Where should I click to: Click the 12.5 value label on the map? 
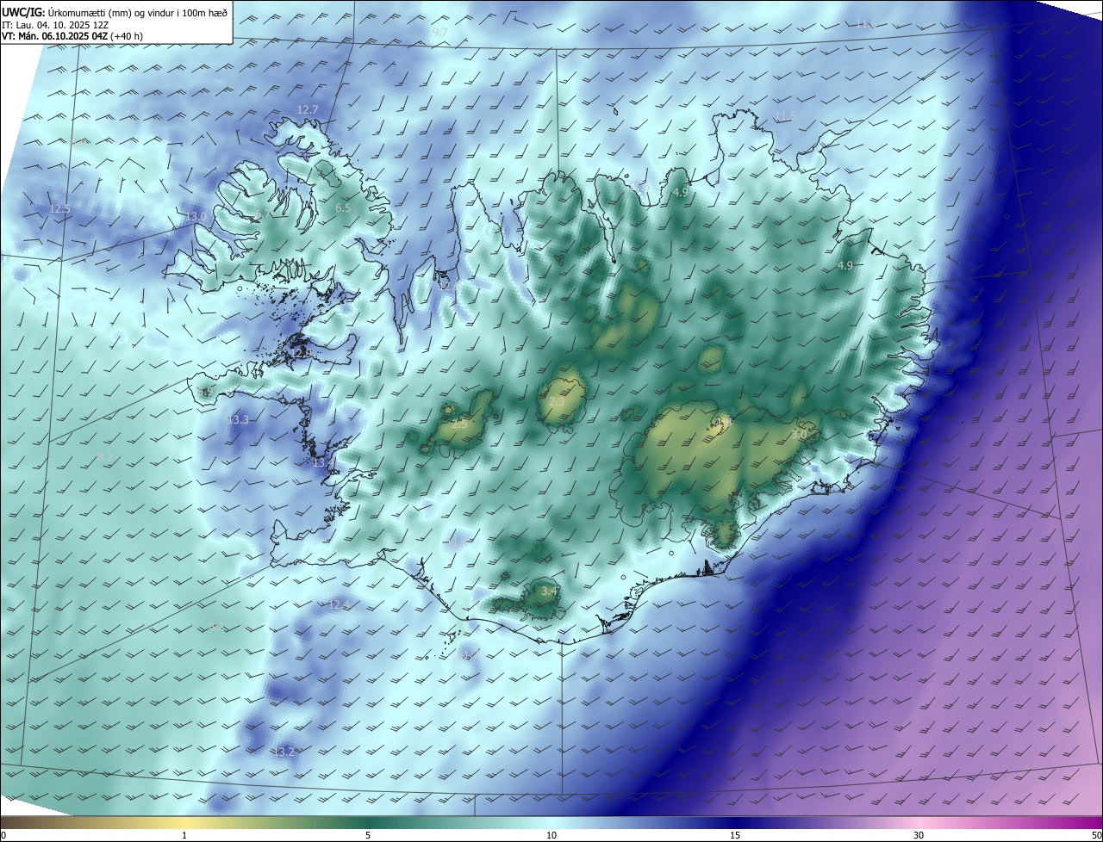[59, 209]
